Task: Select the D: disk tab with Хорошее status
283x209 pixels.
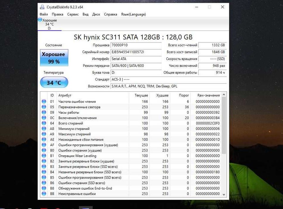Action: pyautogui.click(x=50, y=24)
